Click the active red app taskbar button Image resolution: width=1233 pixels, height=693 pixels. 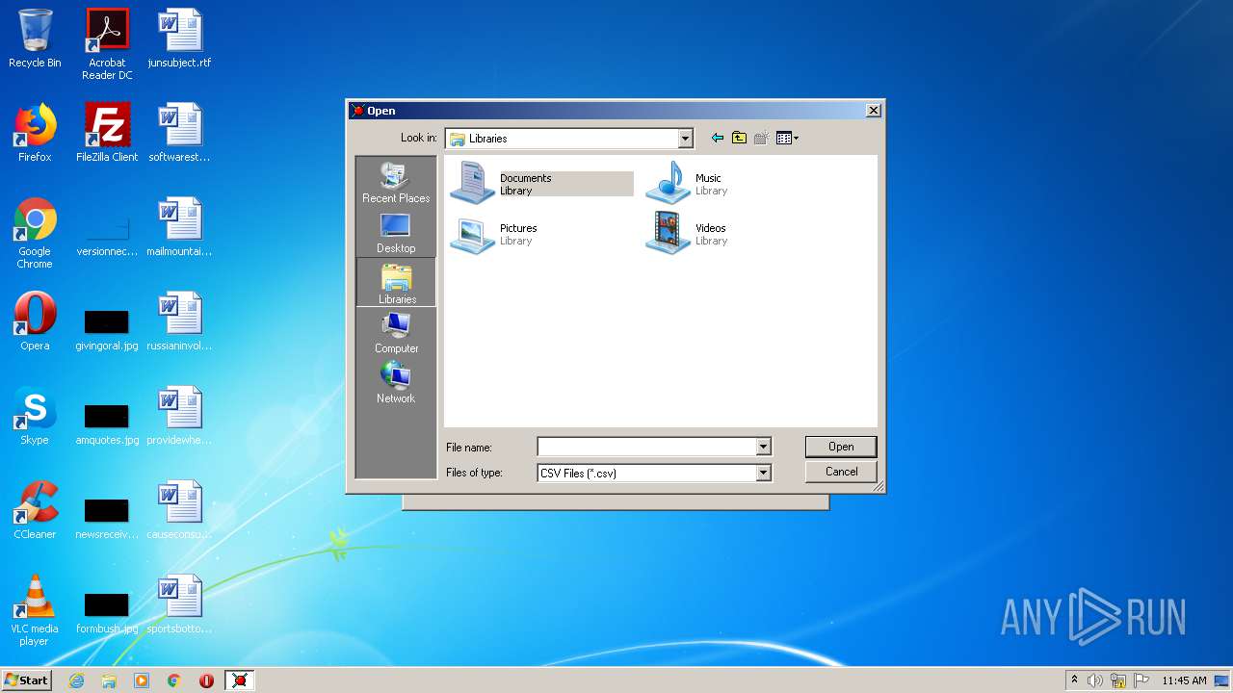coord(240,680)
